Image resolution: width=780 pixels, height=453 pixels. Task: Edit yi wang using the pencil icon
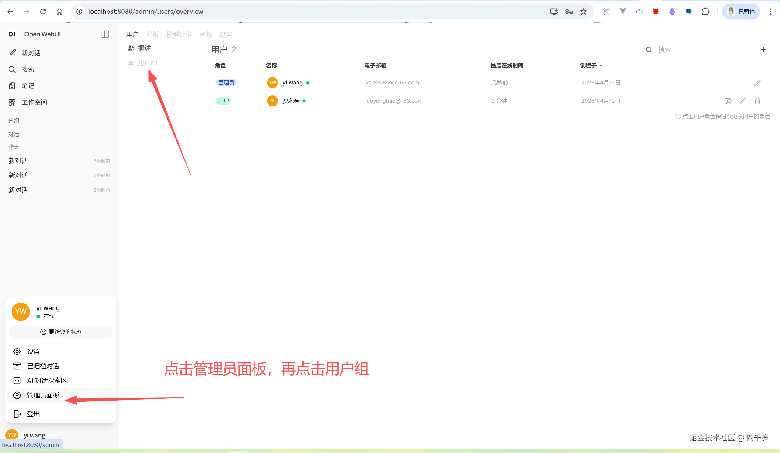pos(757,82)
